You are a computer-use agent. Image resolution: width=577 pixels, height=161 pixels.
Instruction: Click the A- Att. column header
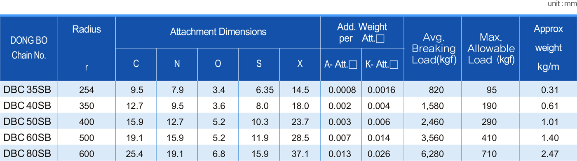341,65
